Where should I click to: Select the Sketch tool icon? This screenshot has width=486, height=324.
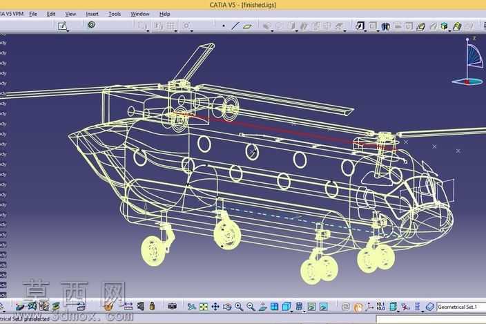pos(62,26)
